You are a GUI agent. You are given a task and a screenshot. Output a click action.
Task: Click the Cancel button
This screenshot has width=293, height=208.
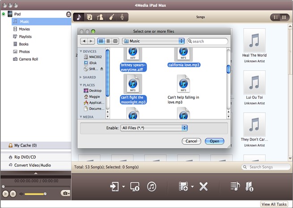pos(191,141)
